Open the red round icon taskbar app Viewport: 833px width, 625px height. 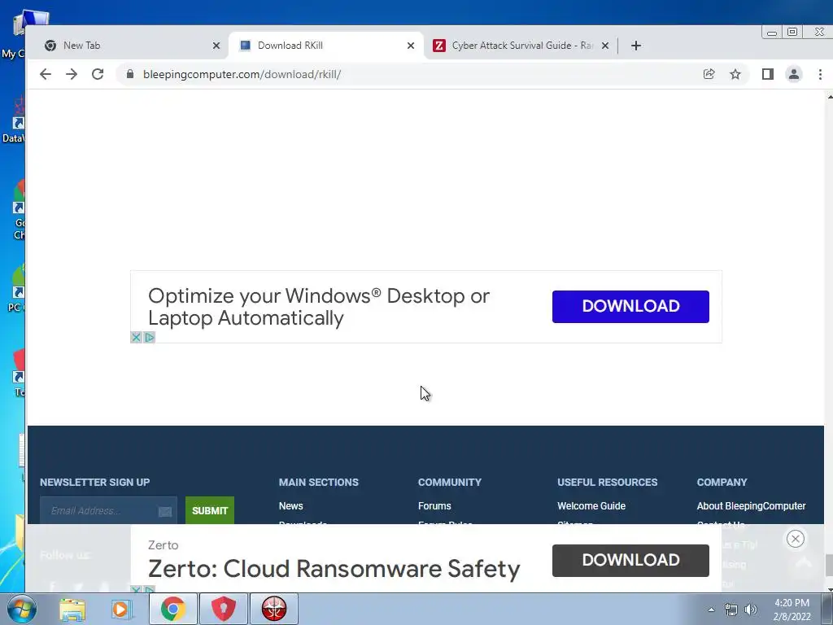[274, 609]
